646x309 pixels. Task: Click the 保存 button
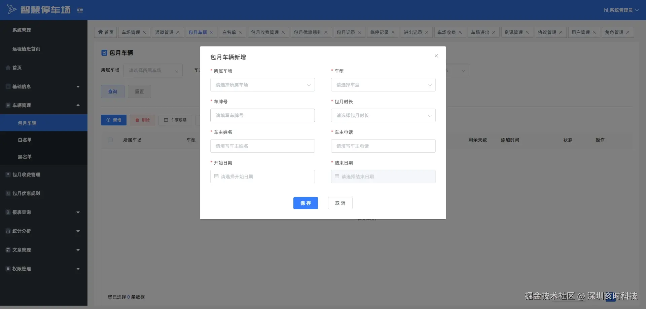[306, 203]
